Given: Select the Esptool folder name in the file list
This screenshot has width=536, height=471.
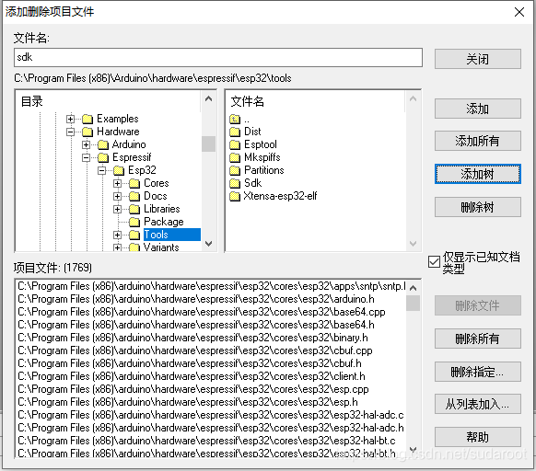Looking at the screenshot, I should tap(260, 144).
